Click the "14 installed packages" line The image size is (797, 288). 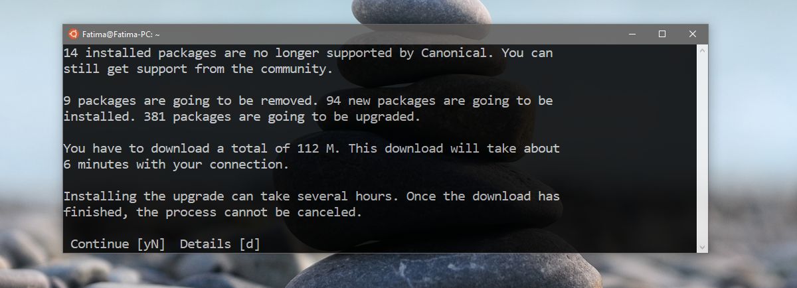(x=308, y=53)
